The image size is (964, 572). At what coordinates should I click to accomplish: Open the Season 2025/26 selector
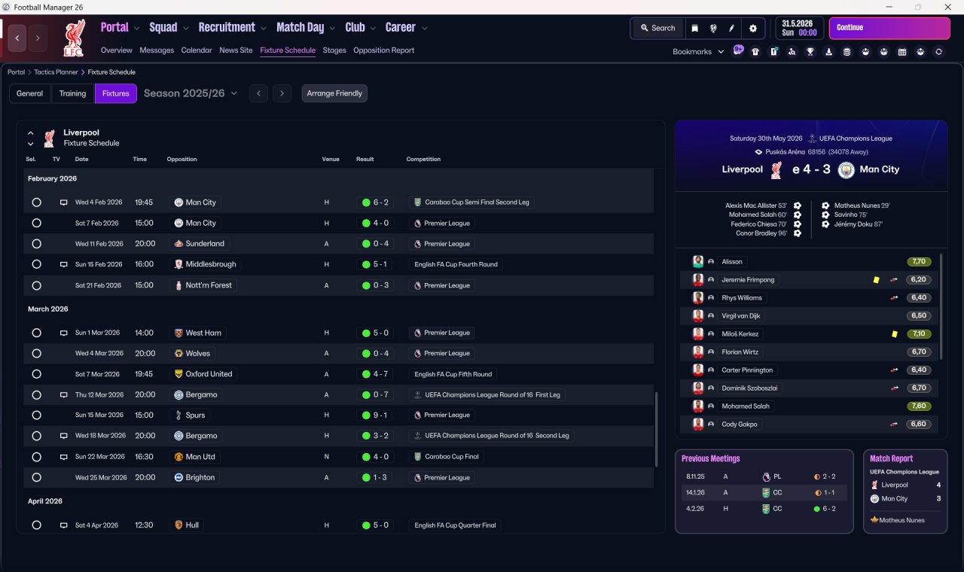pos(191,93)
